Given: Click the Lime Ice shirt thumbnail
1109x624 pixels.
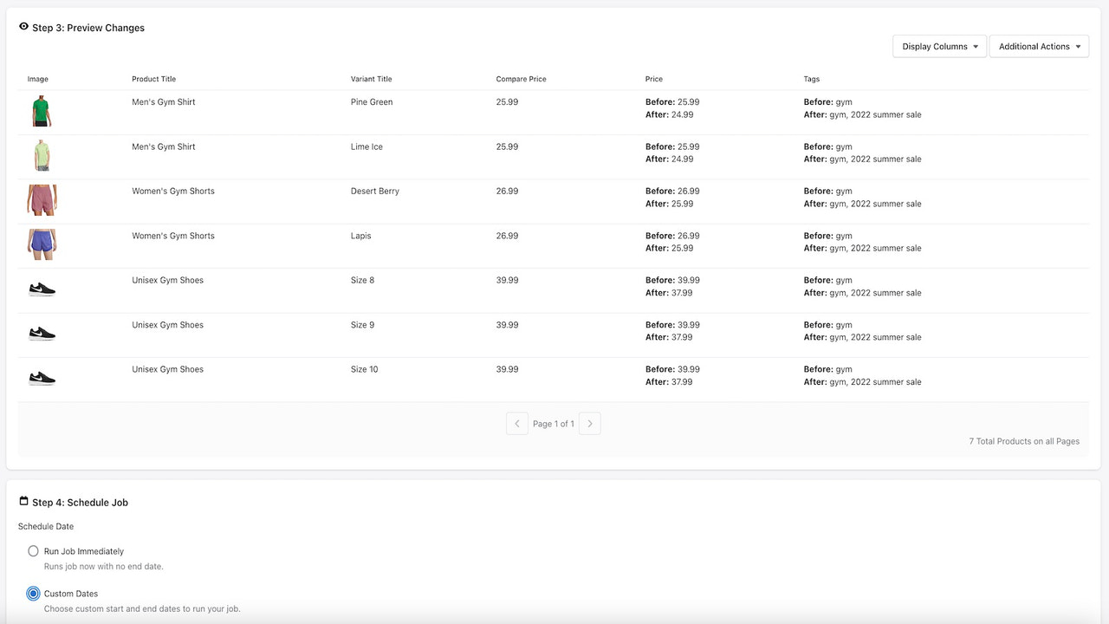Looking at the screenshot, I should click(42, 155).
